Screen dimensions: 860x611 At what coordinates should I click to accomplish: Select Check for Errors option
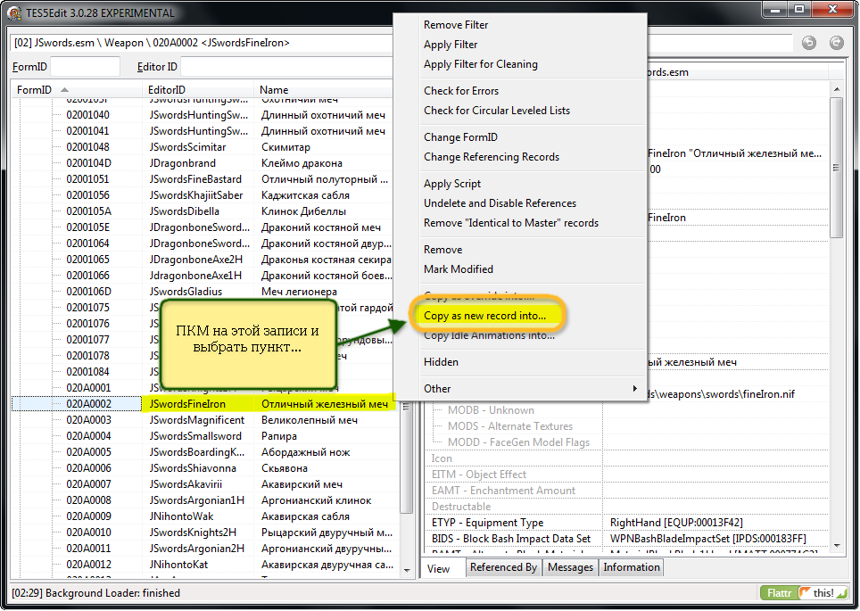pyautogui.click(x=461, y=91)
